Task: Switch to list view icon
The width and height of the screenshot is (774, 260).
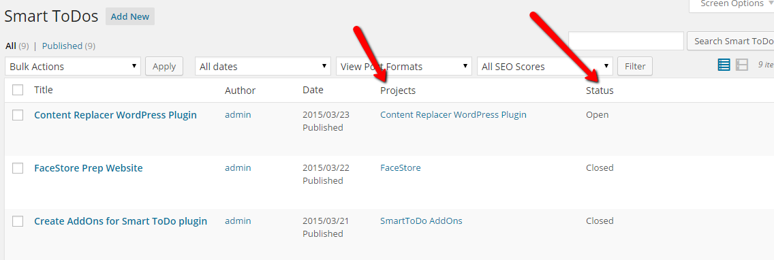Action: click(x=724, y=65)
